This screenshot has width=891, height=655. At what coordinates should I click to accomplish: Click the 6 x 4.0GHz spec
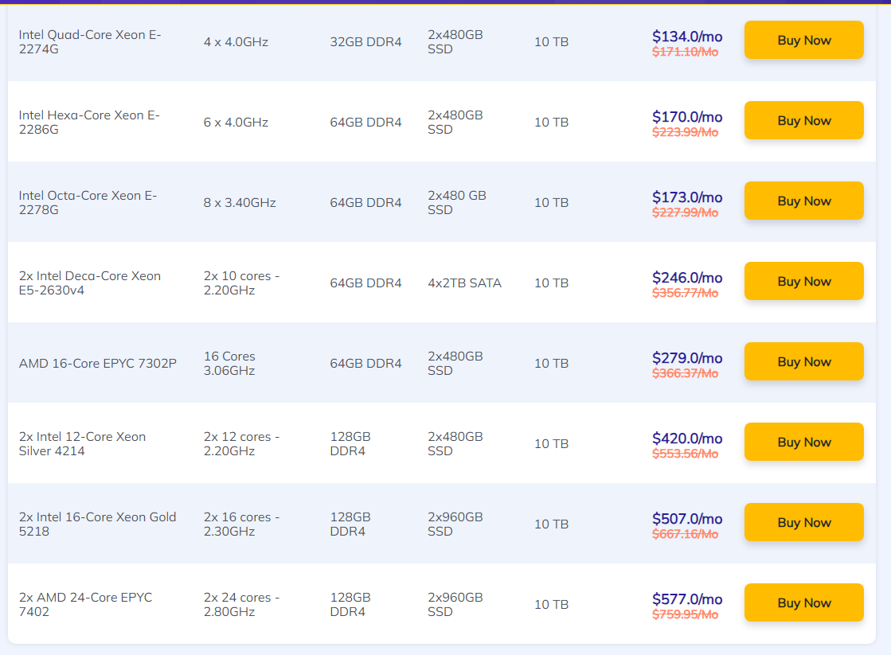tap(236, 123)
